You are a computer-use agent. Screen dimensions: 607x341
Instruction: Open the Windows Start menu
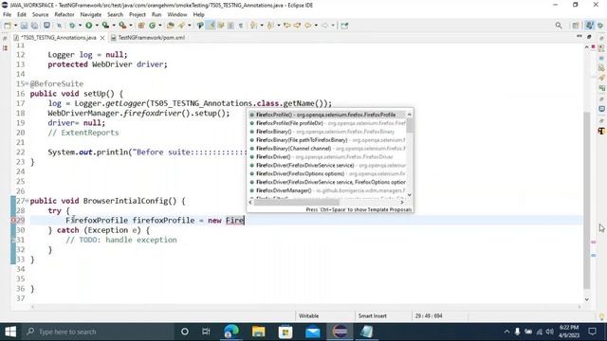pyautogui.click(x=10, y=332)
